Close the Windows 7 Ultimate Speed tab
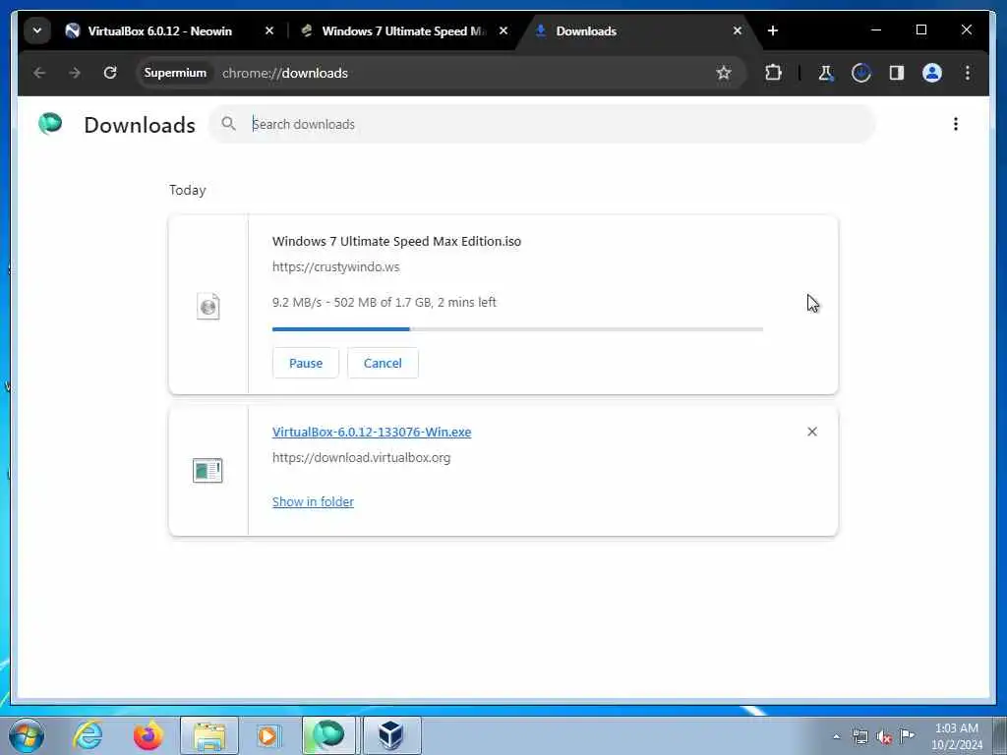 point(503,30)
